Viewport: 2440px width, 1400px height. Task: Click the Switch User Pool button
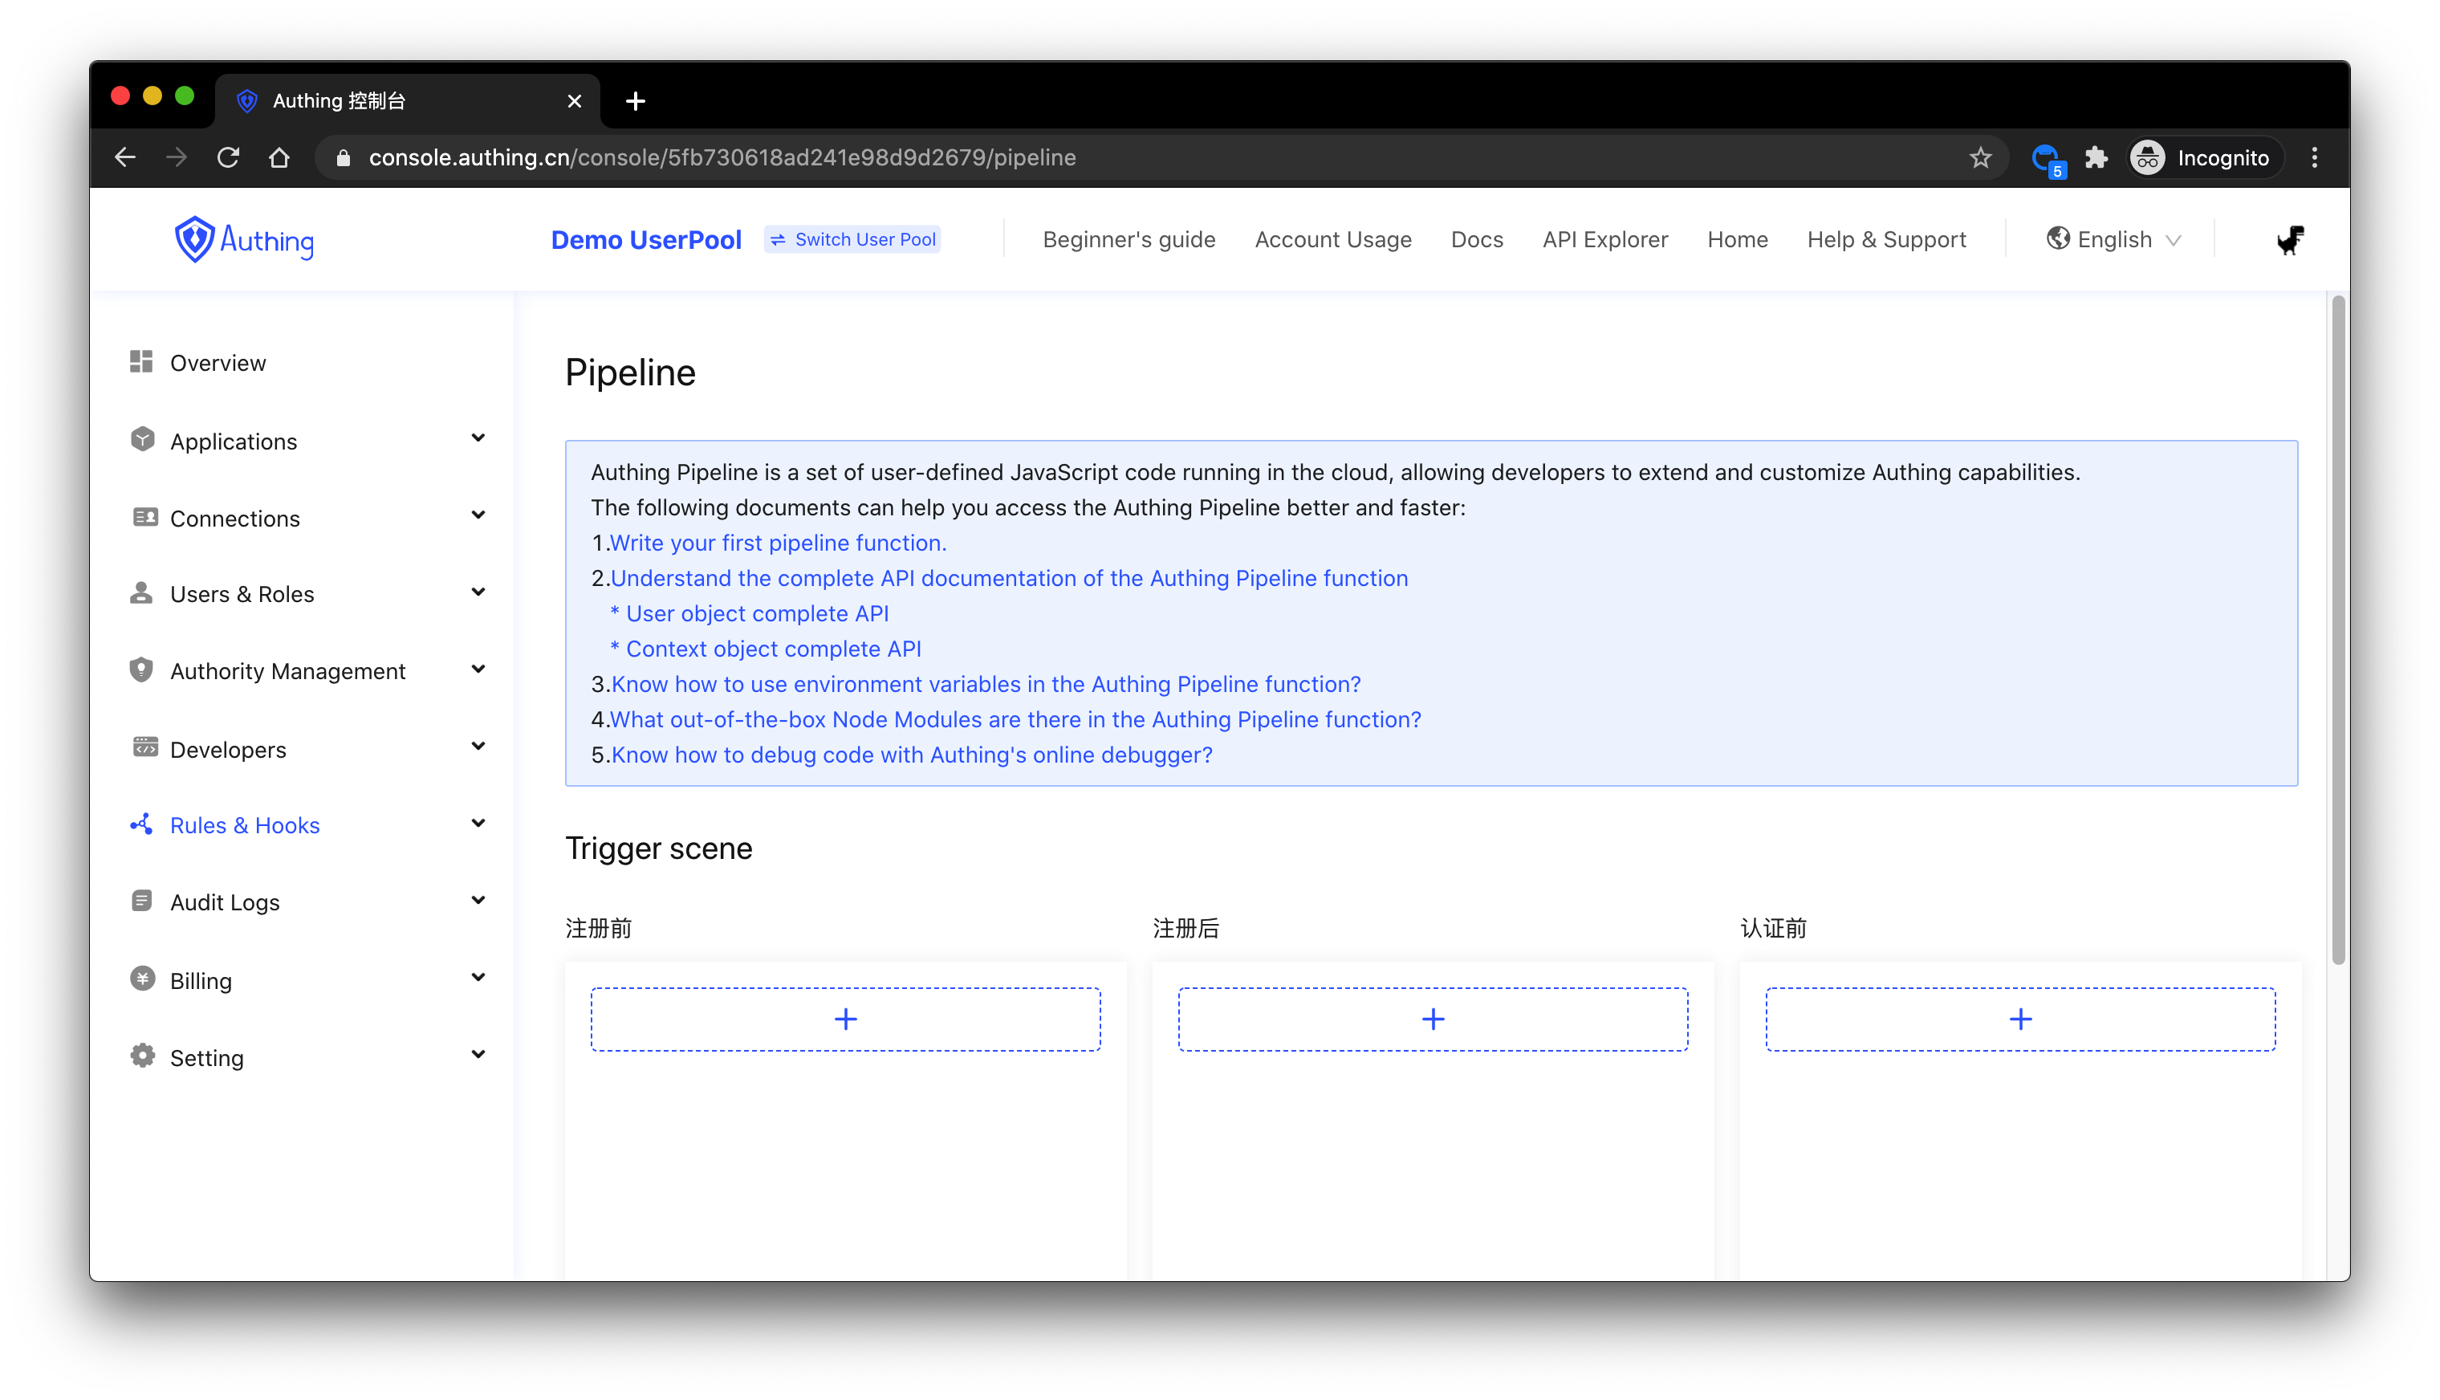[x=852, y=239]
